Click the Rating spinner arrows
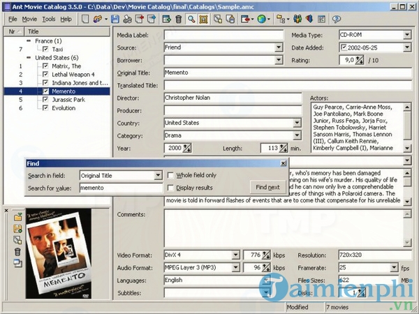Image resolution: width=419 pixels, height=314 pixels. click(360, 60)
